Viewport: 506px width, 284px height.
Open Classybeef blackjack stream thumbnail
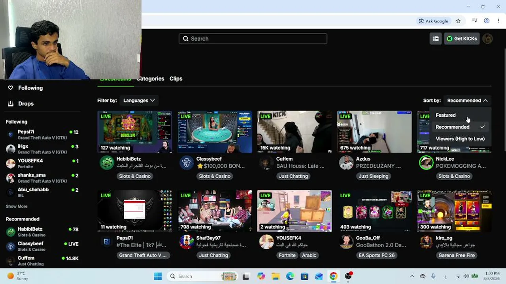click(215, 132)
